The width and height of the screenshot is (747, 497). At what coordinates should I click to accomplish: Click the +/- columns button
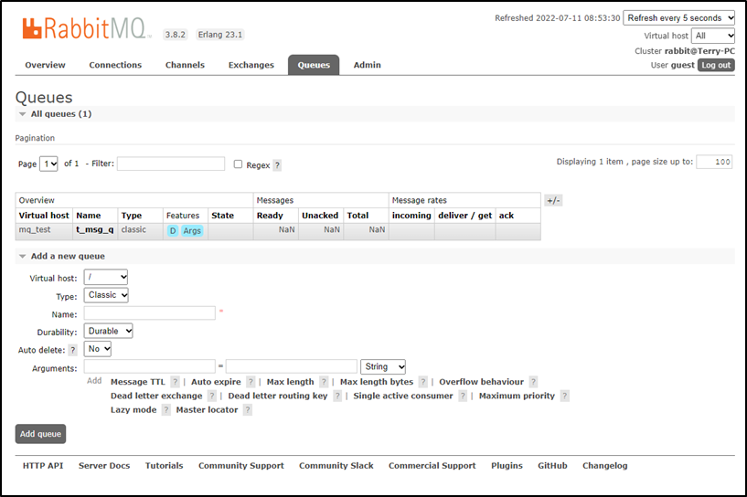[553, 200]
